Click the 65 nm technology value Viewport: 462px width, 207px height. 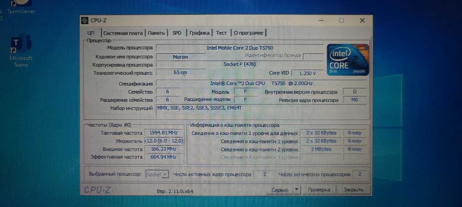pos(180,72)
